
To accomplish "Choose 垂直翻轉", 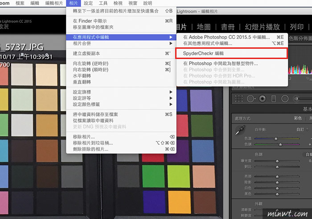I will coord(121,82).
